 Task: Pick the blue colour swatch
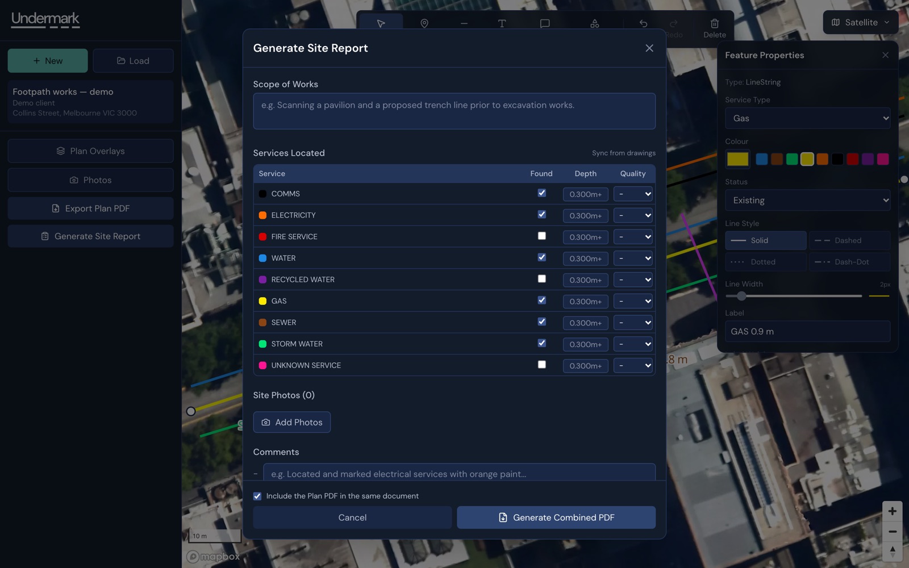(x=762, y=159)
